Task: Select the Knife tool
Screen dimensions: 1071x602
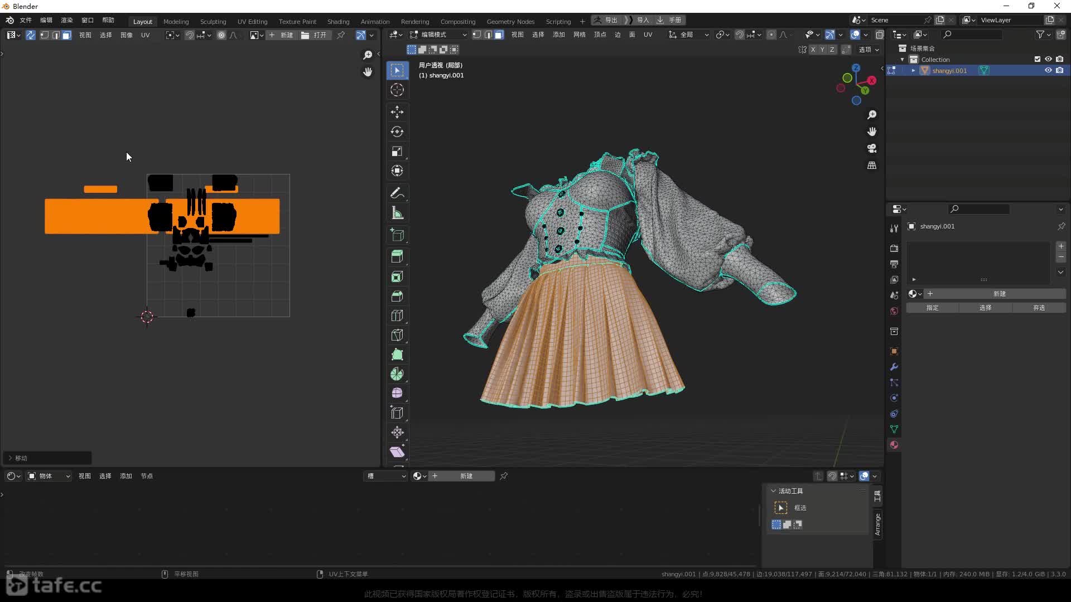Action: pos(397,335)
